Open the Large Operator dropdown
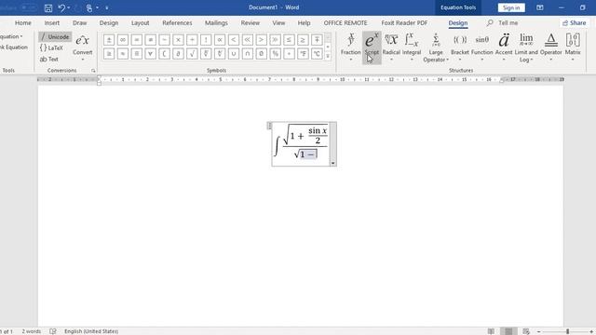The image size is (596, 335). [436, 47]
